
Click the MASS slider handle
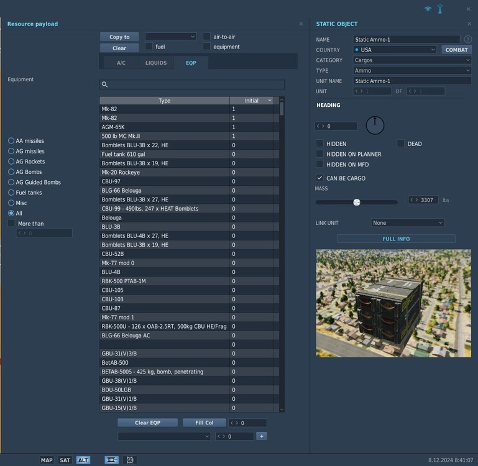[x=357, y=202]
